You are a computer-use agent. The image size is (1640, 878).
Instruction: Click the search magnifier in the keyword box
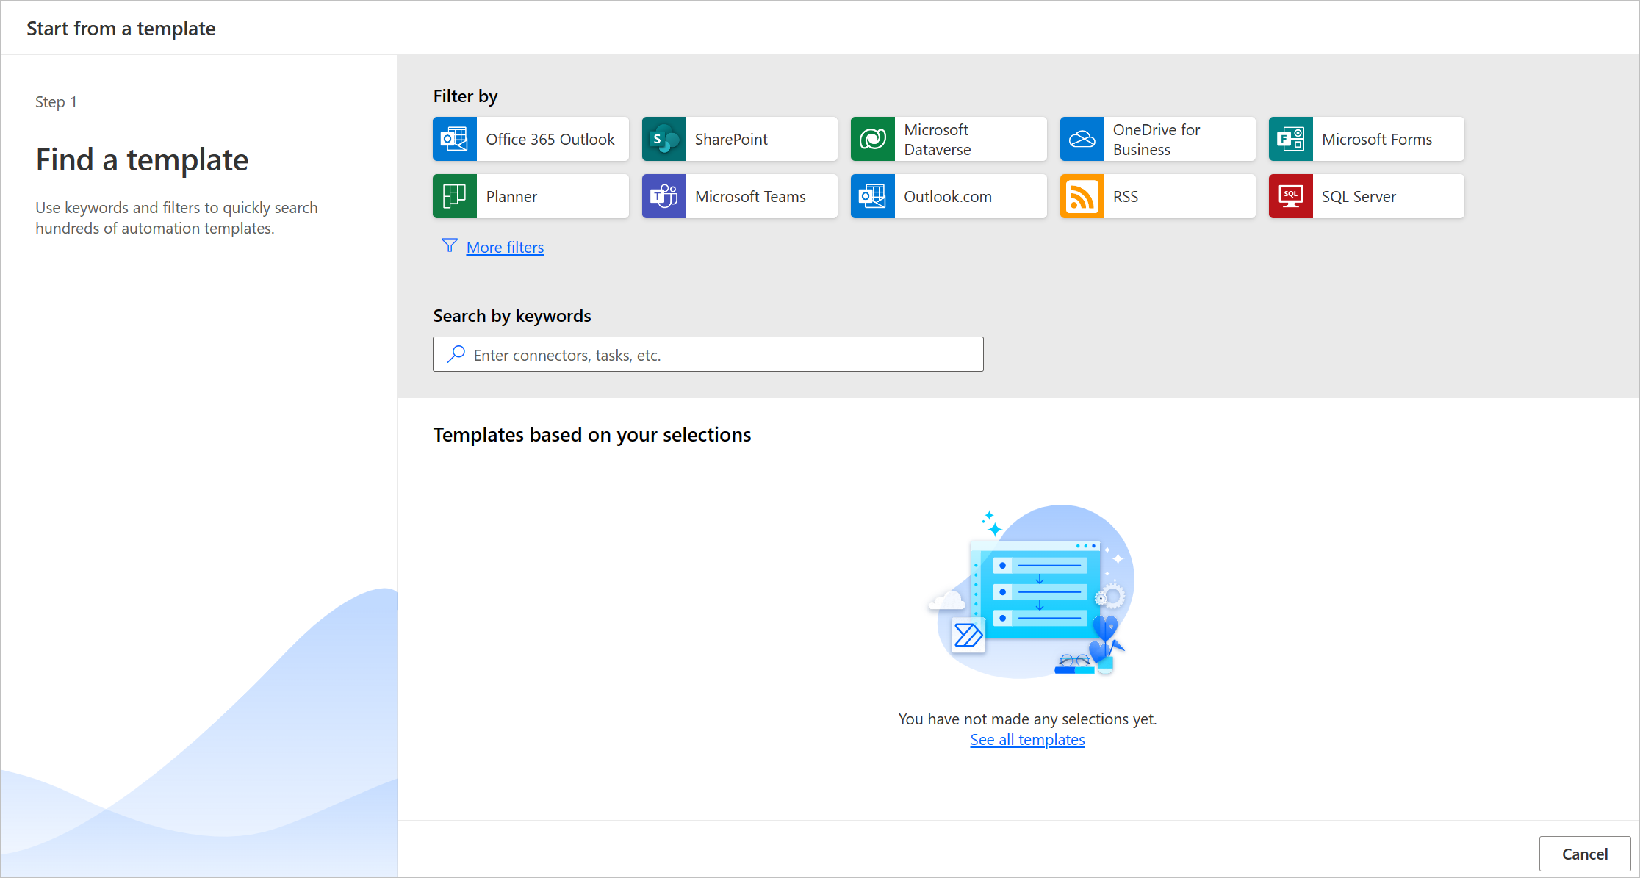[456, 354]
